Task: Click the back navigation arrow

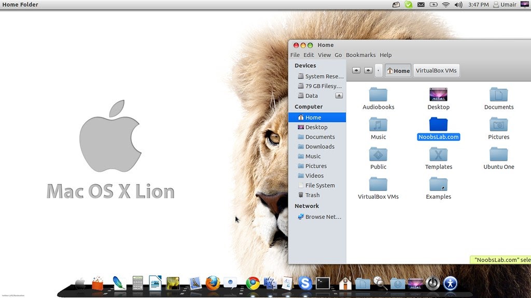Action: pos(356,70)
